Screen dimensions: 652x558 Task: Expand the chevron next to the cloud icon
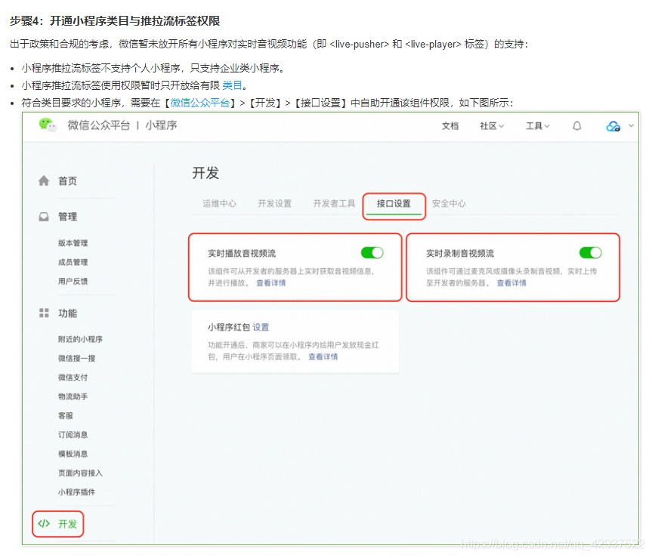(632, 126)
